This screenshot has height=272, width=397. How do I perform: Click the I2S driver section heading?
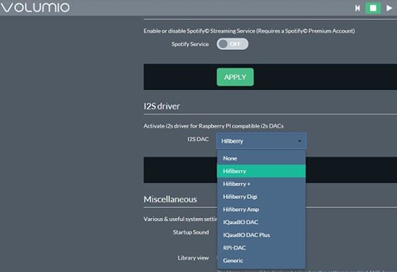coord(162,106)
